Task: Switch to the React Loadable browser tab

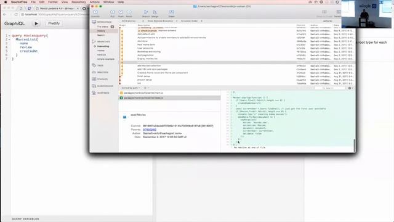Action: pyautogui.click(x=57, y=8)
